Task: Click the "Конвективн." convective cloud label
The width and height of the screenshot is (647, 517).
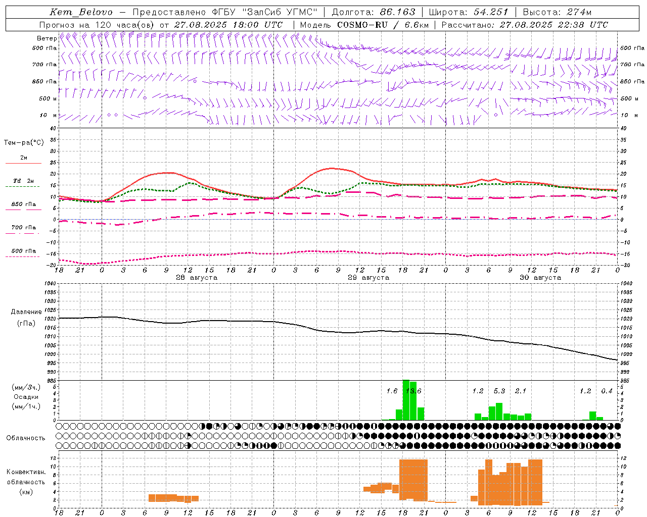Action: click(x=26, y=472)
